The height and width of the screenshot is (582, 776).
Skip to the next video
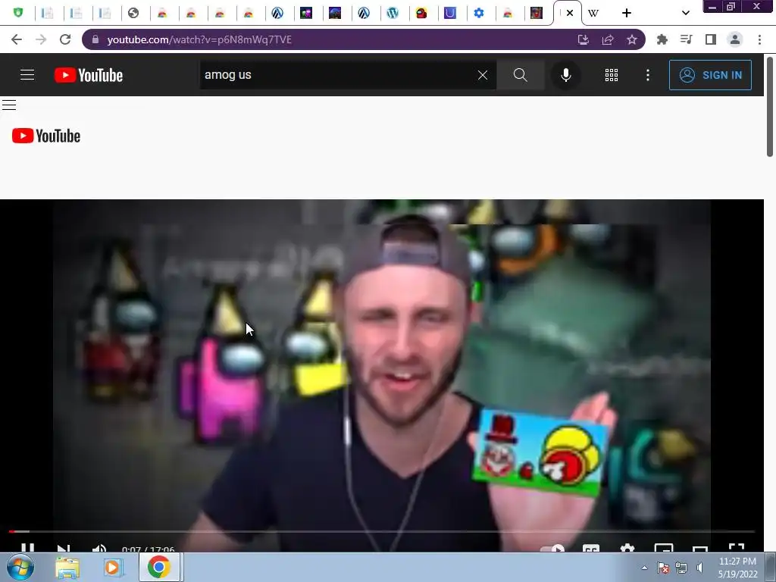pyautogui.click(x=64, y=548)
